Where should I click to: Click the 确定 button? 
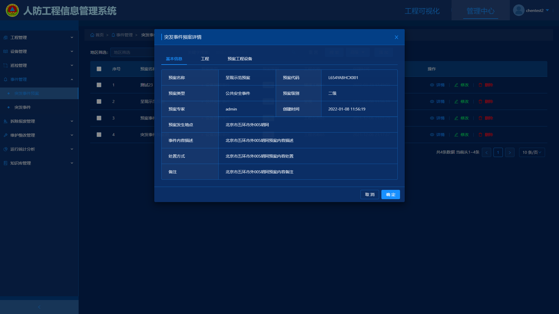pyautogui.click(x=390, y=195)
